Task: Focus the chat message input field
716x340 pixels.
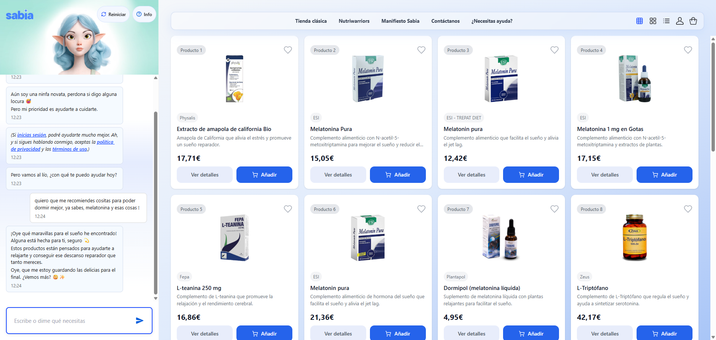Action: (x=73, y=321)
